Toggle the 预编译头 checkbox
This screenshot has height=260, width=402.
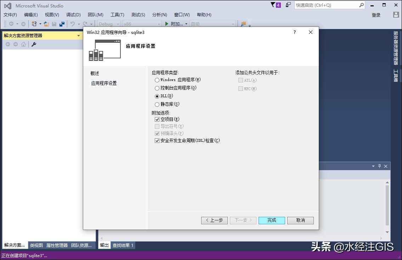click(x=157, y=134)
